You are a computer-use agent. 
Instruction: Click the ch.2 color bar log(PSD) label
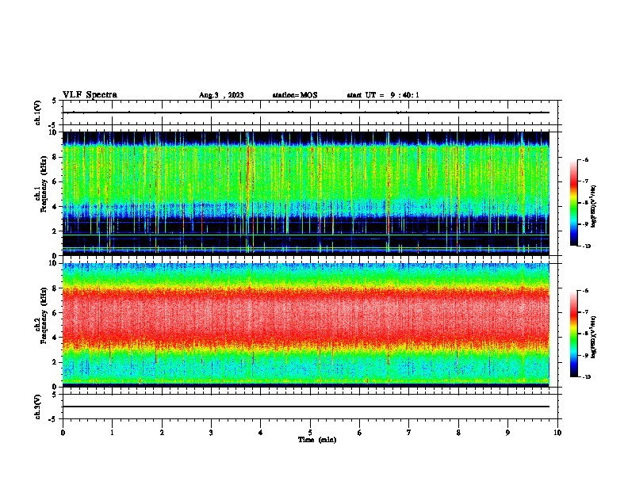click(594, 337)
